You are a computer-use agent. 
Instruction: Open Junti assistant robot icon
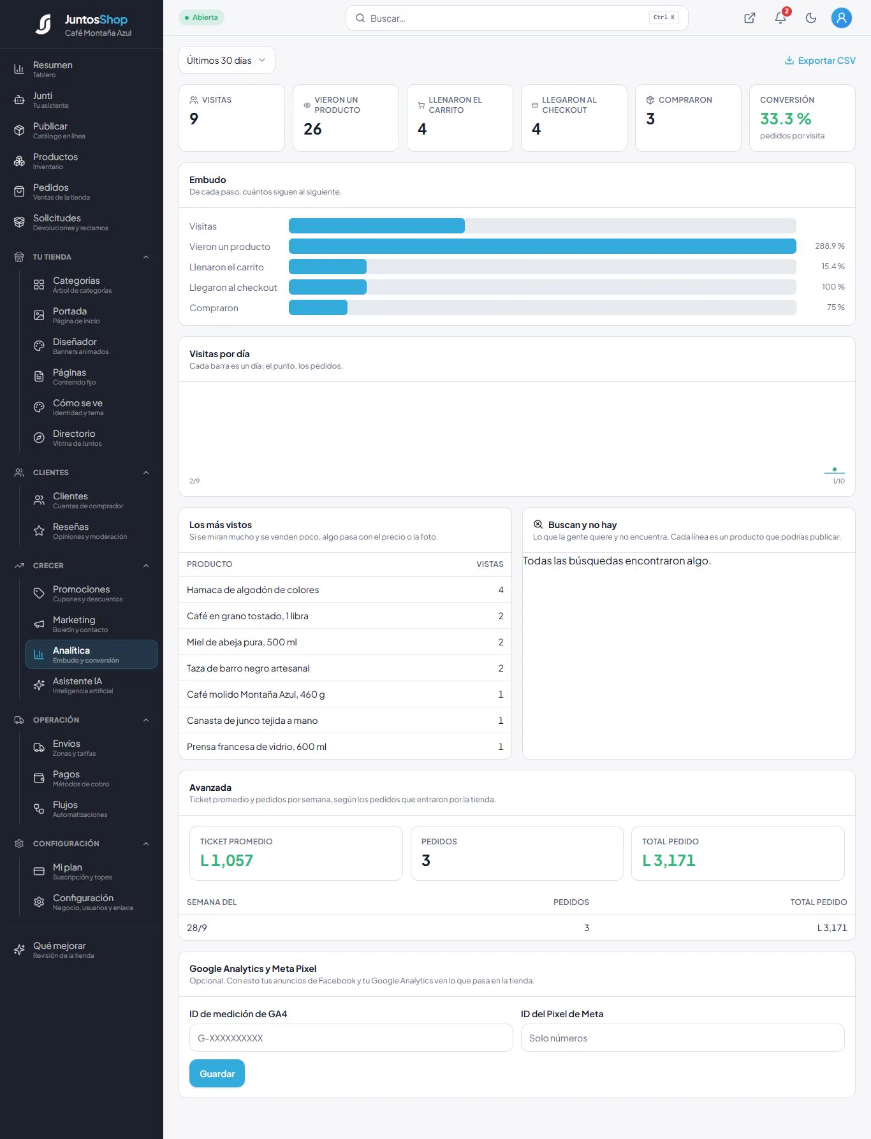(x=19, y=100)
